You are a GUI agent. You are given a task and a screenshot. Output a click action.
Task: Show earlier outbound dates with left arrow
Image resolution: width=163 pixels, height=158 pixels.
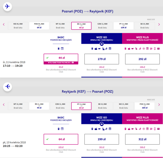tap(4, 25)
